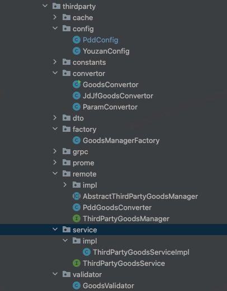This screenshot has width=227, height=291.
Task: Click the PddConfig class icon
Action: 77,40
